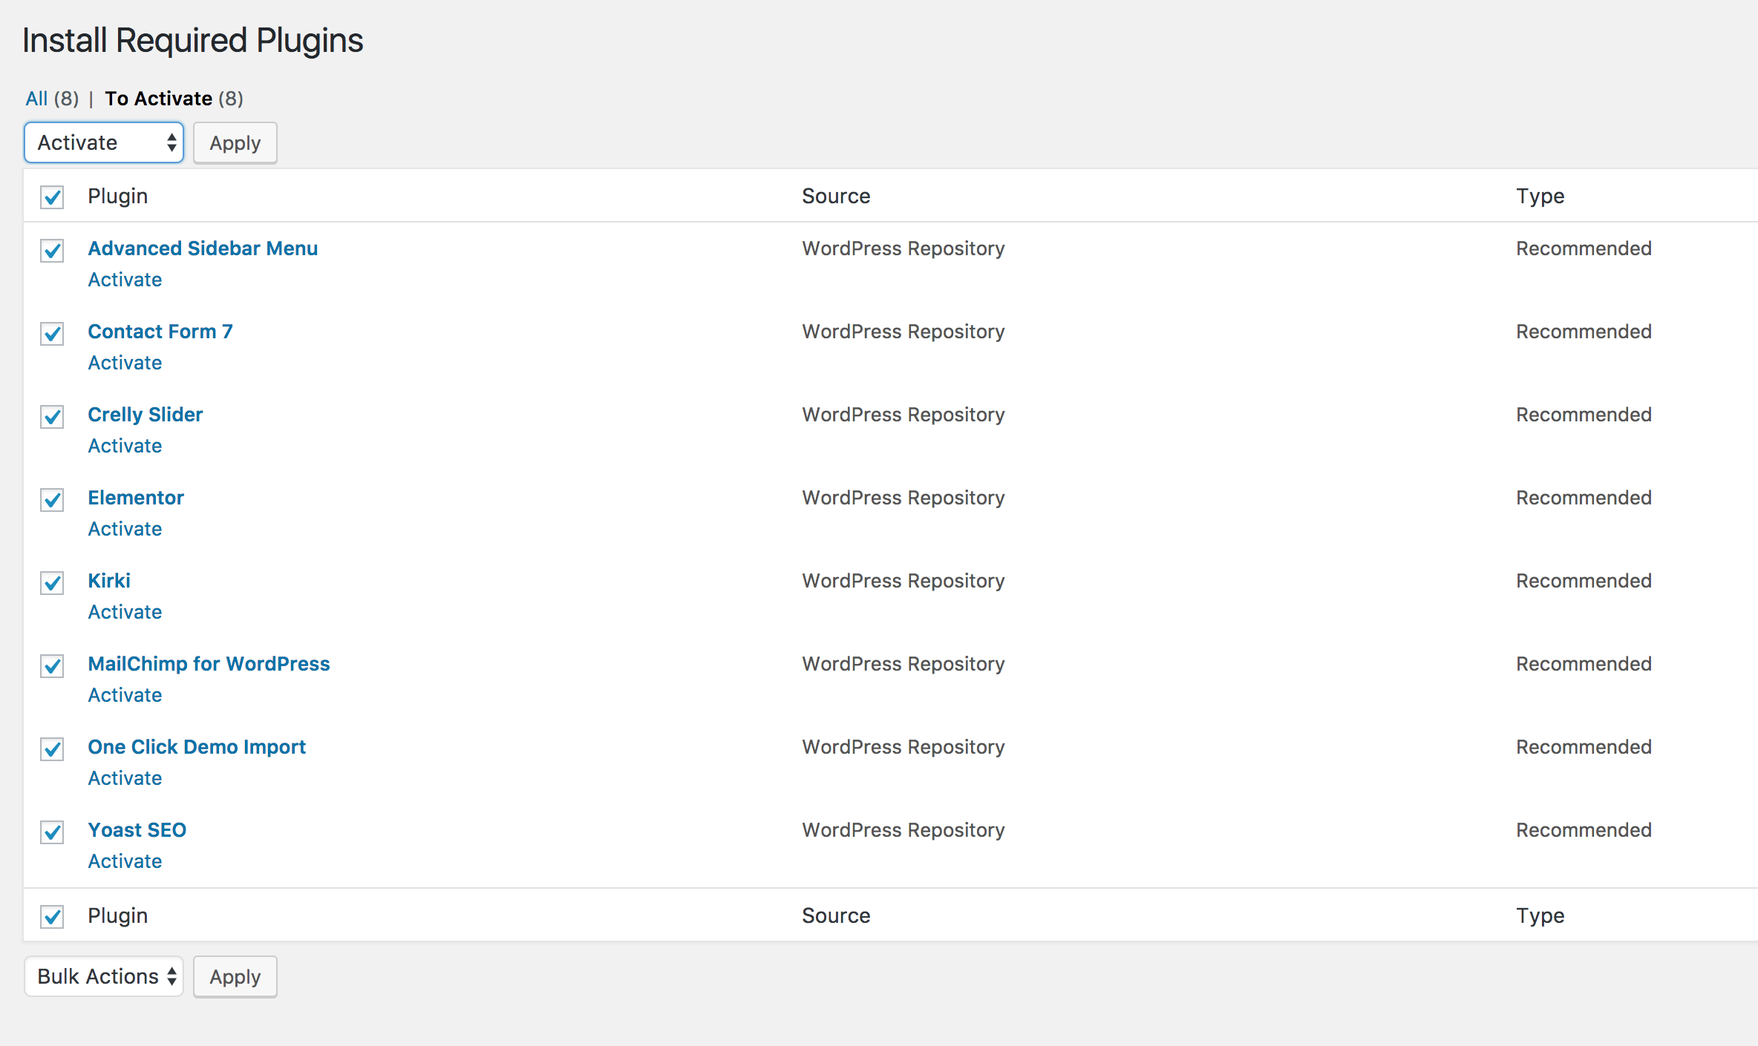Click Activate under Yoast SEO
1758x1046 pixels.
tap(125, 861)
